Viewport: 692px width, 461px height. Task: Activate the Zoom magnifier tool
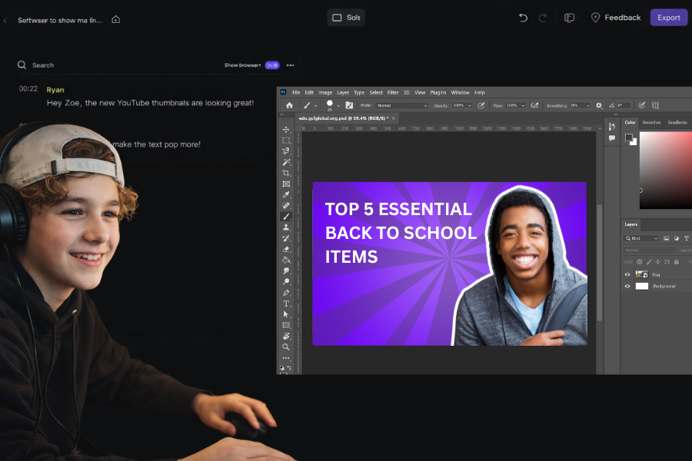(x=286, y=347)
